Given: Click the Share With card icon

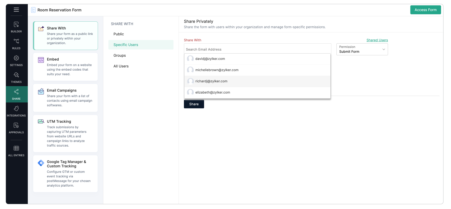Looking at the screenshot, I should click(41, 29).
